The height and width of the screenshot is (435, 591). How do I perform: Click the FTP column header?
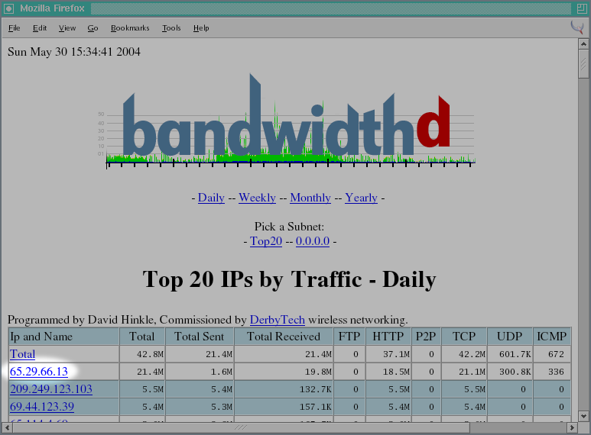tap(349, 337)
